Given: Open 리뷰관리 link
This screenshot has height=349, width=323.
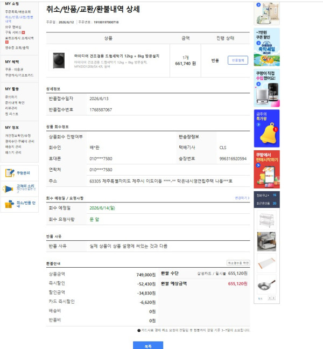Looking at the screenshot, I should point(11,108).
